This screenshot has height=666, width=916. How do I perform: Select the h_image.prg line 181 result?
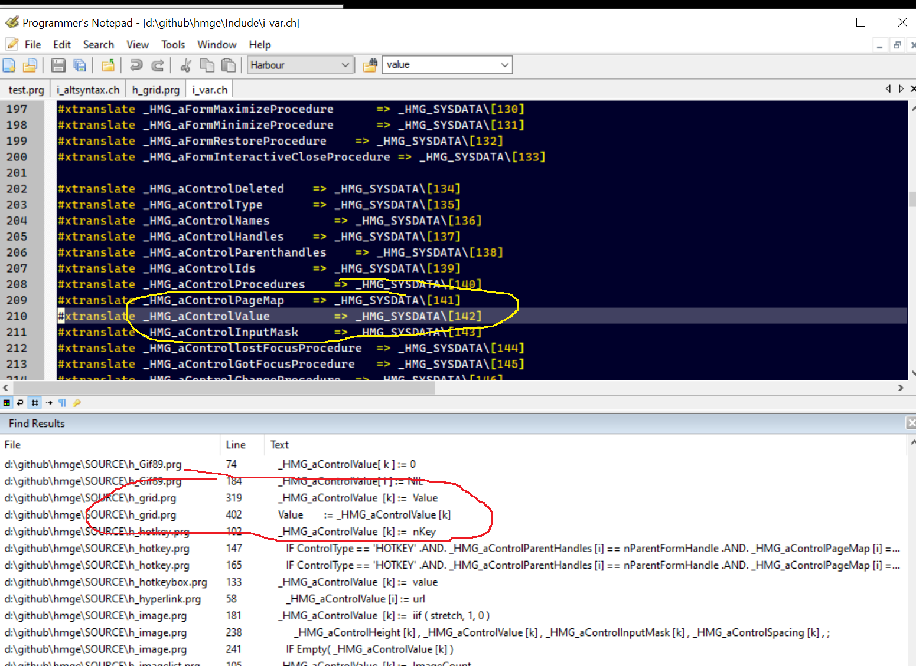pyautogui.click(x=452, y=616)
